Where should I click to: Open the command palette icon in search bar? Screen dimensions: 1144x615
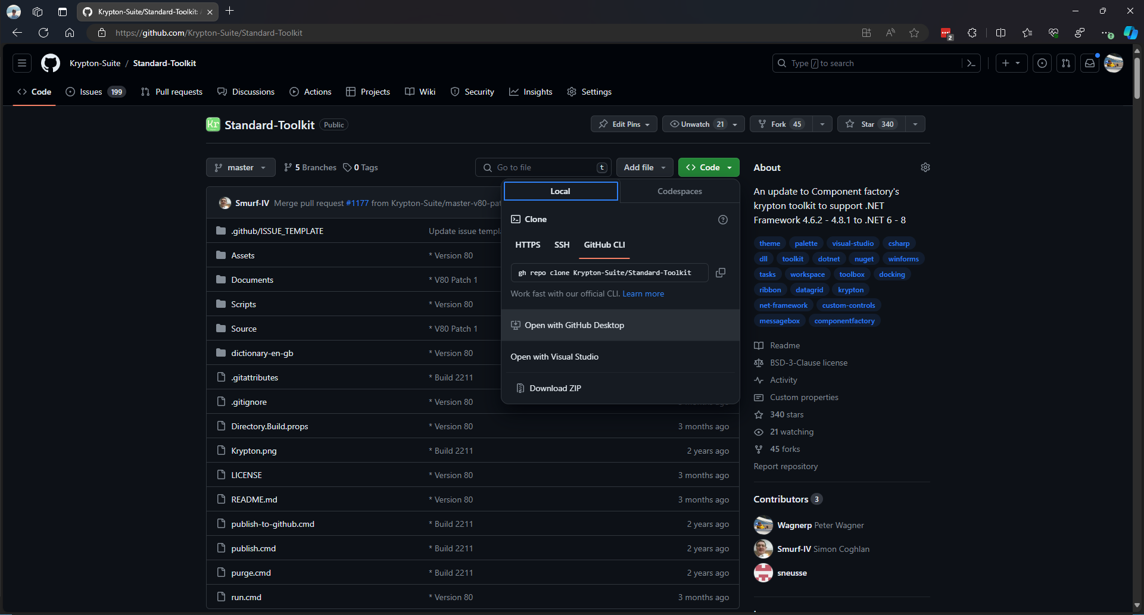click(x=971, y=63)
